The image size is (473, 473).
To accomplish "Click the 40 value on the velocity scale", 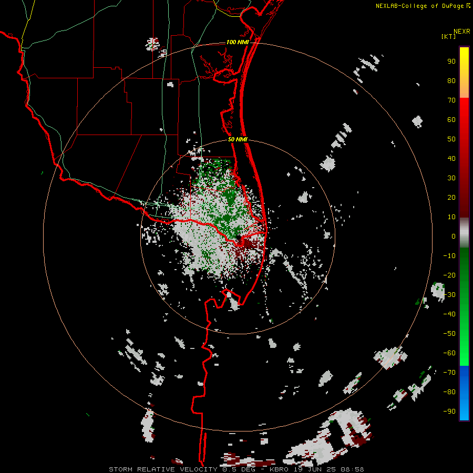I will [451, 158].
